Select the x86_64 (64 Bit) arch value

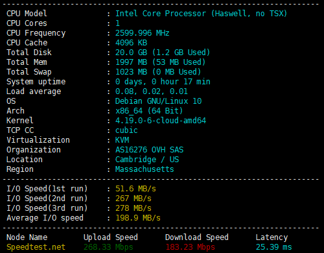click(x=149, y=111)
